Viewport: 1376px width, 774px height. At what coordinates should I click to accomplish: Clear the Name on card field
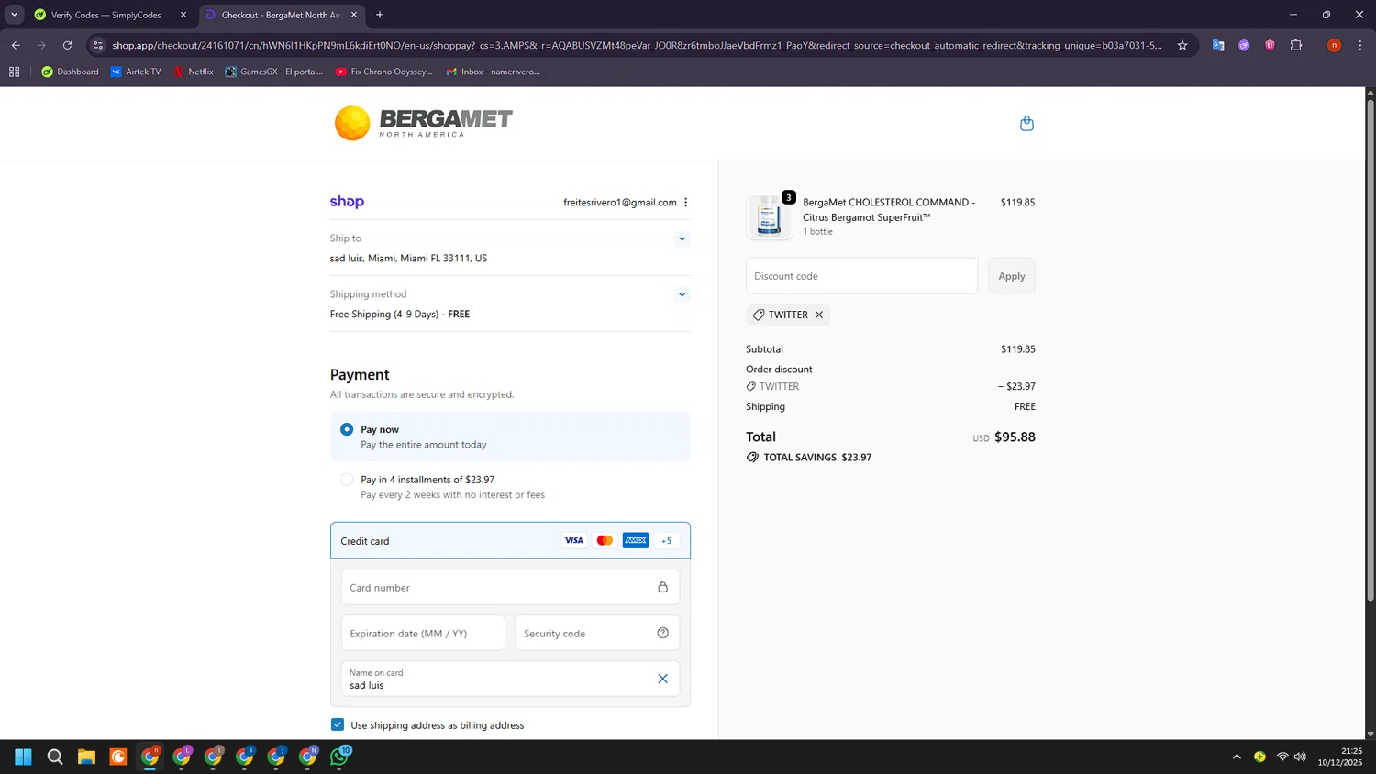click(662, 679)
